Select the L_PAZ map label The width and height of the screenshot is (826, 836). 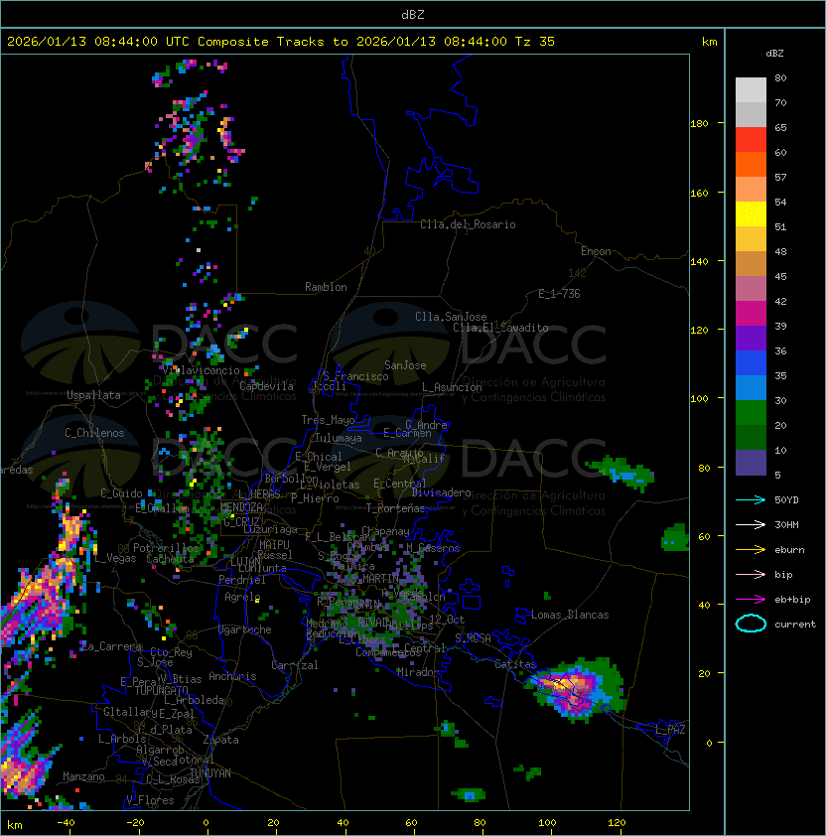[670, 730]
